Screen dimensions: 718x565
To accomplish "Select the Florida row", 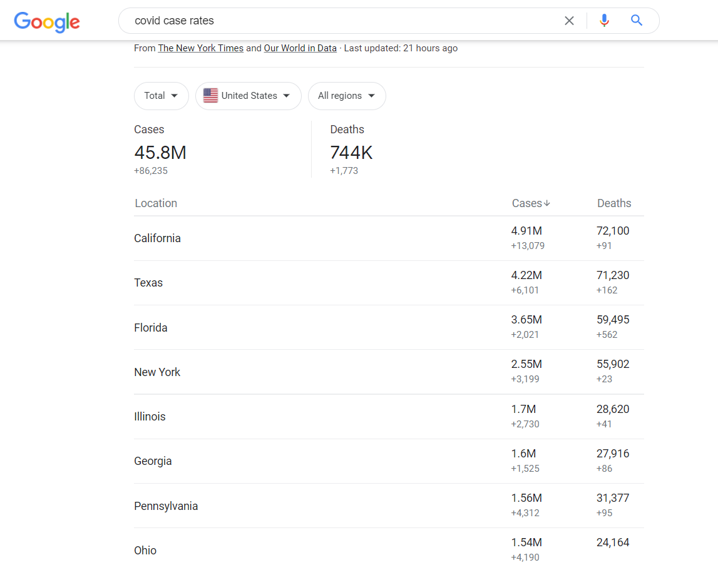I will 389,327.
